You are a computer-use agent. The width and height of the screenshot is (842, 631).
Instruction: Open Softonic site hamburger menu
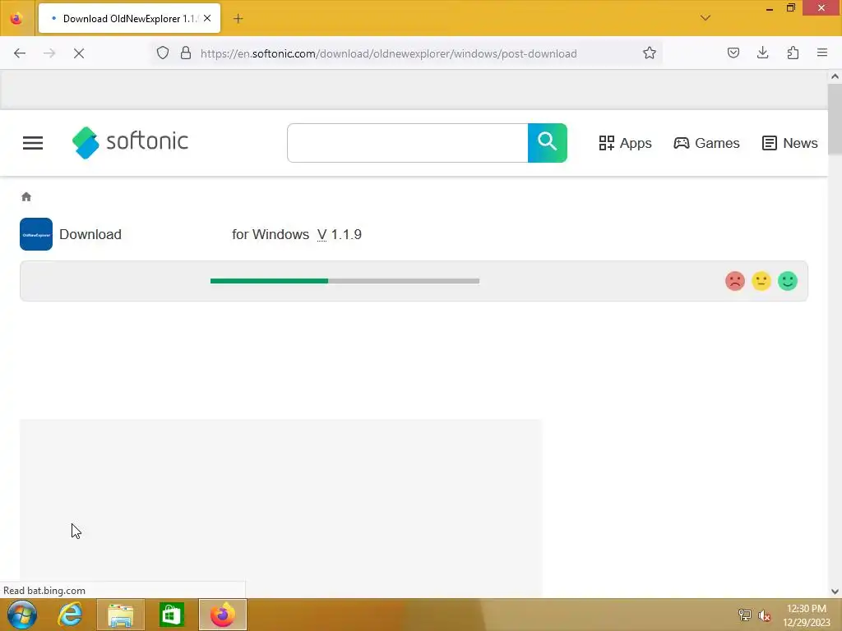(33, 143)
